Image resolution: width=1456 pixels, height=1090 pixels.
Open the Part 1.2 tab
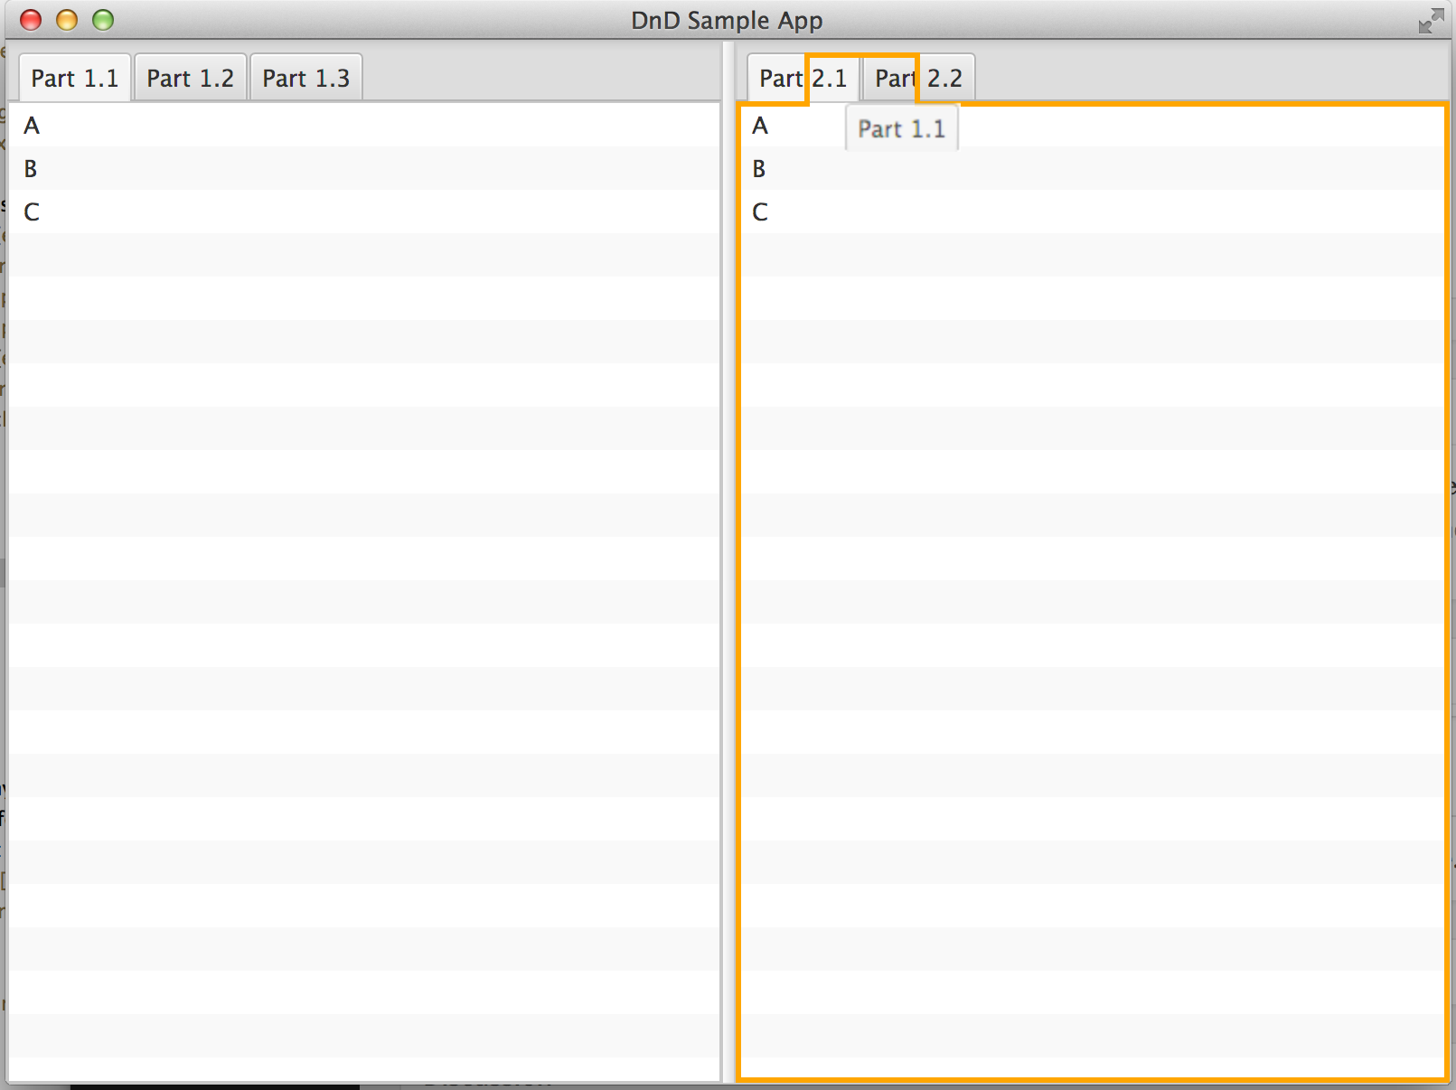[x=190, y=79]
